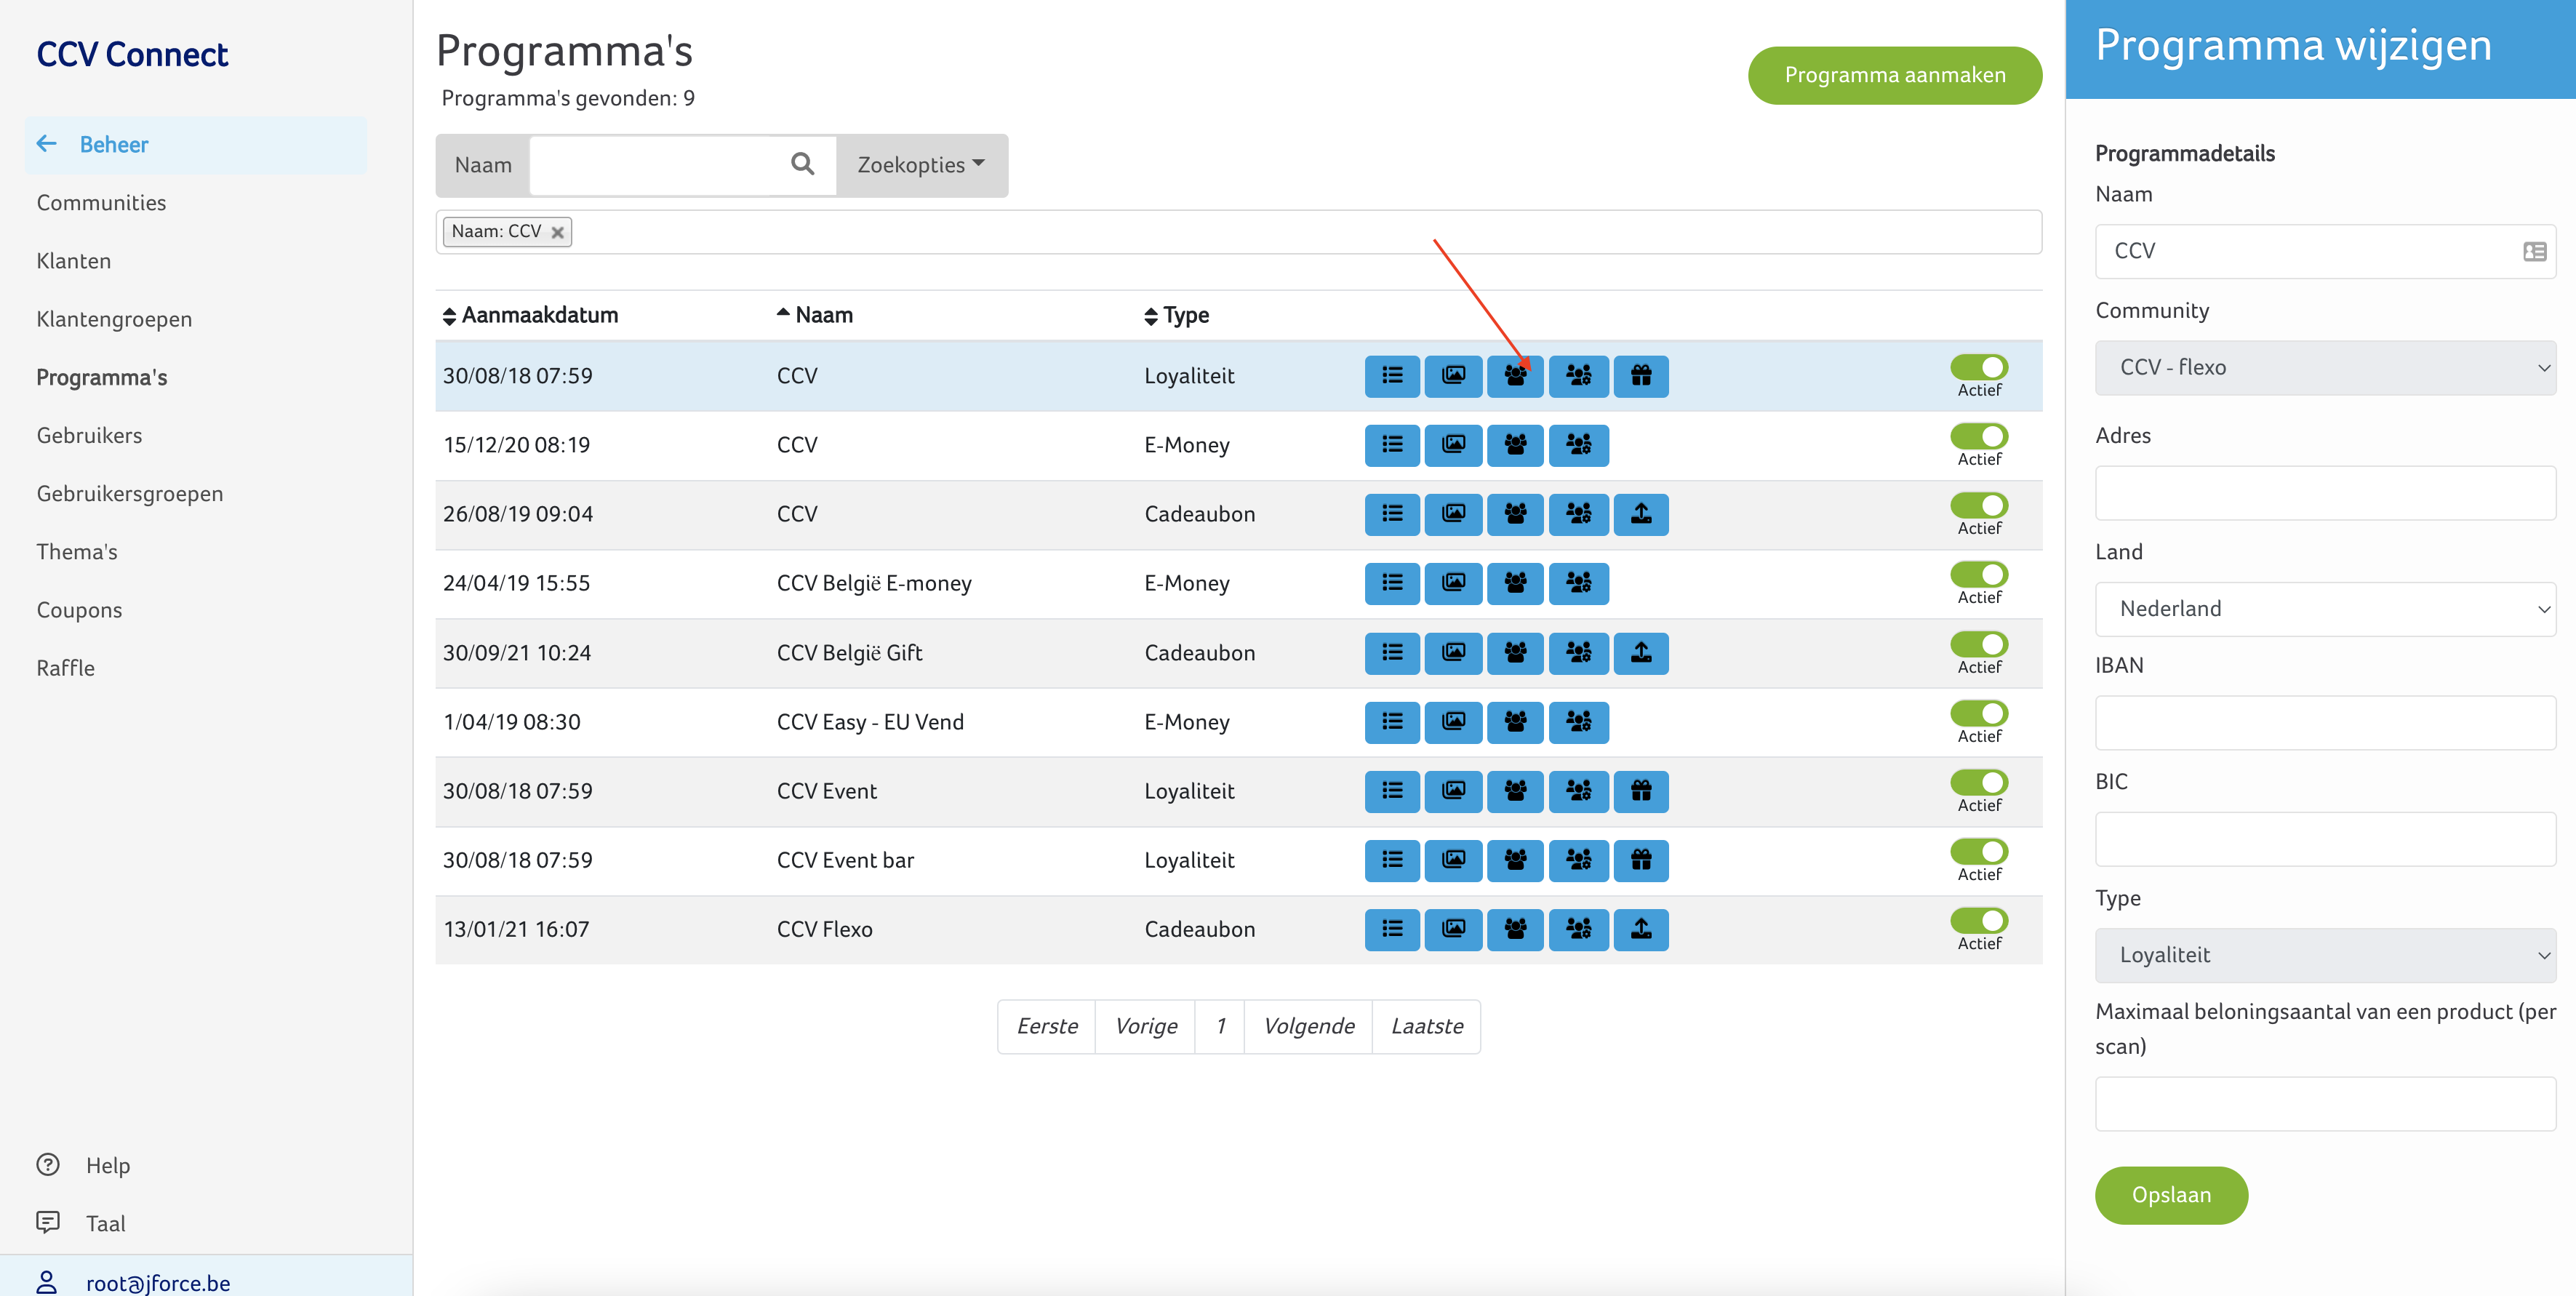Screen dimensions: 2576x1296
Task: Open the Coupons sidebar item
Action: pos(79,610)
